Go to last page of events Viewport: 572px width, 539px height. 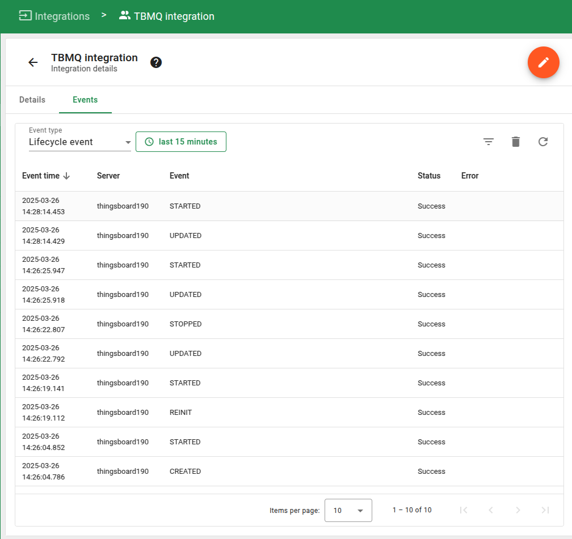545,510
